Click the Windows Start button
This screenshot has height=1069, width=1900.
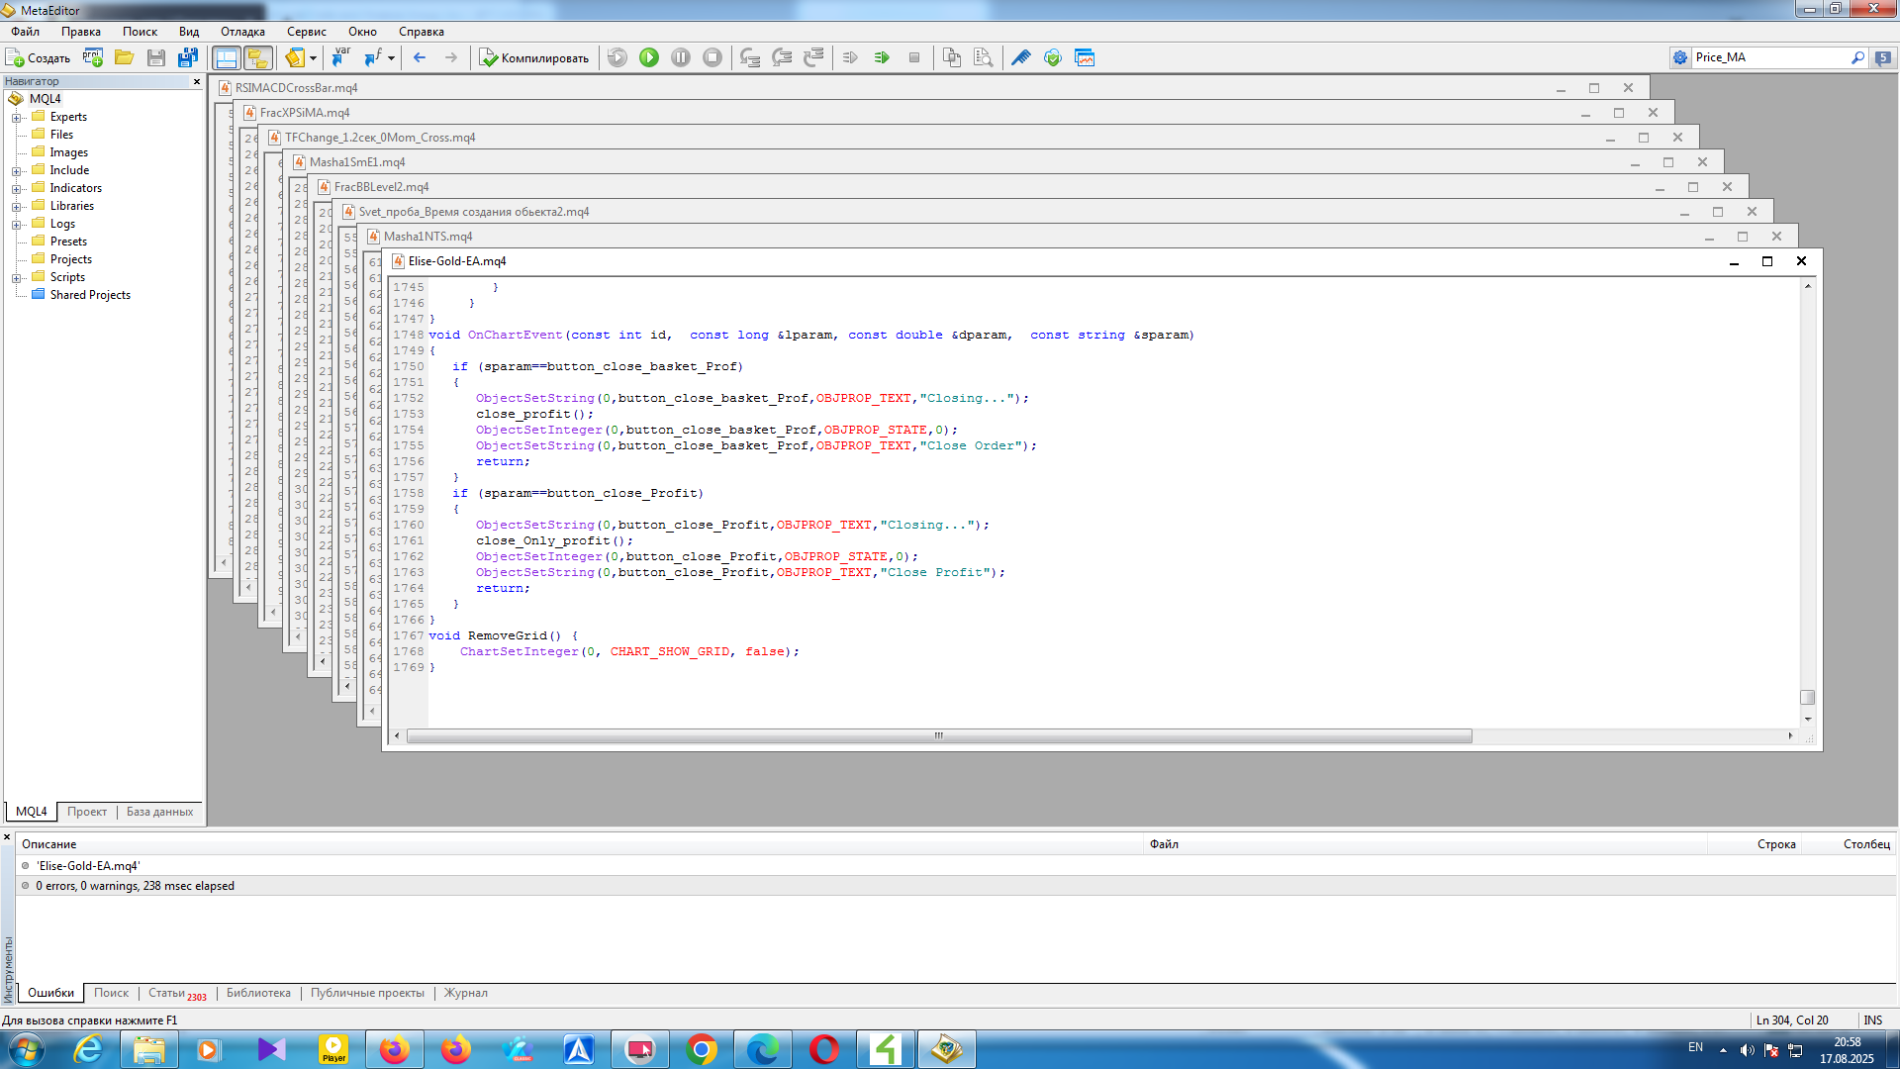point(26,1049)
